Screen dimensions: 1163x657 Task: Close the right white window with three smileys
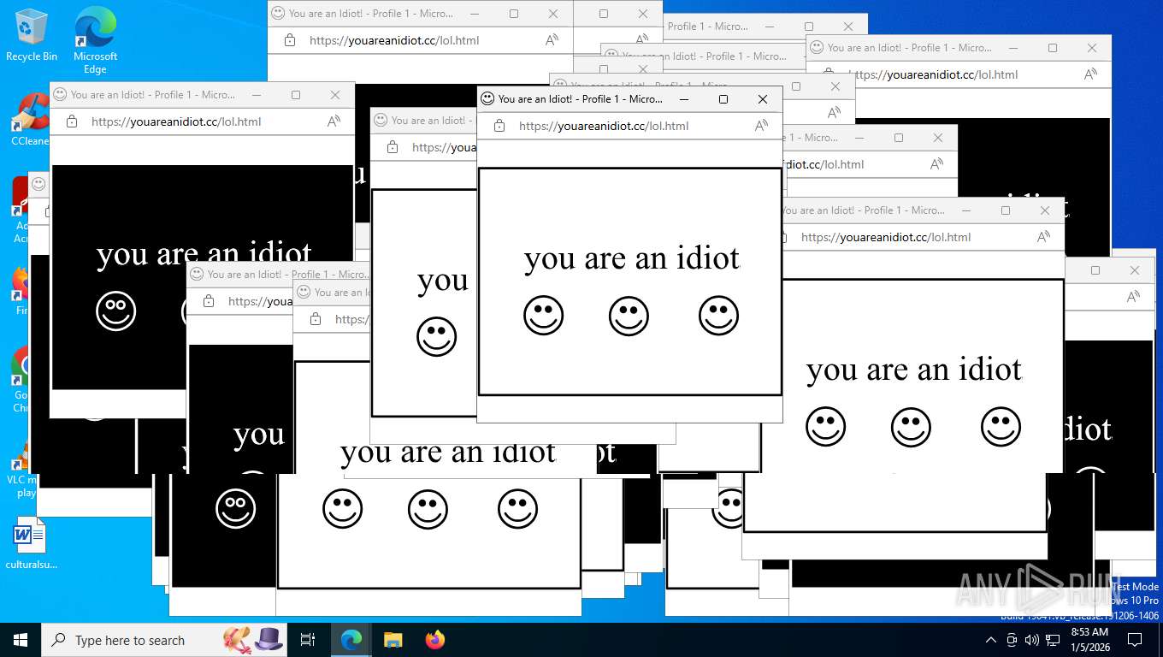point(1045,210)
